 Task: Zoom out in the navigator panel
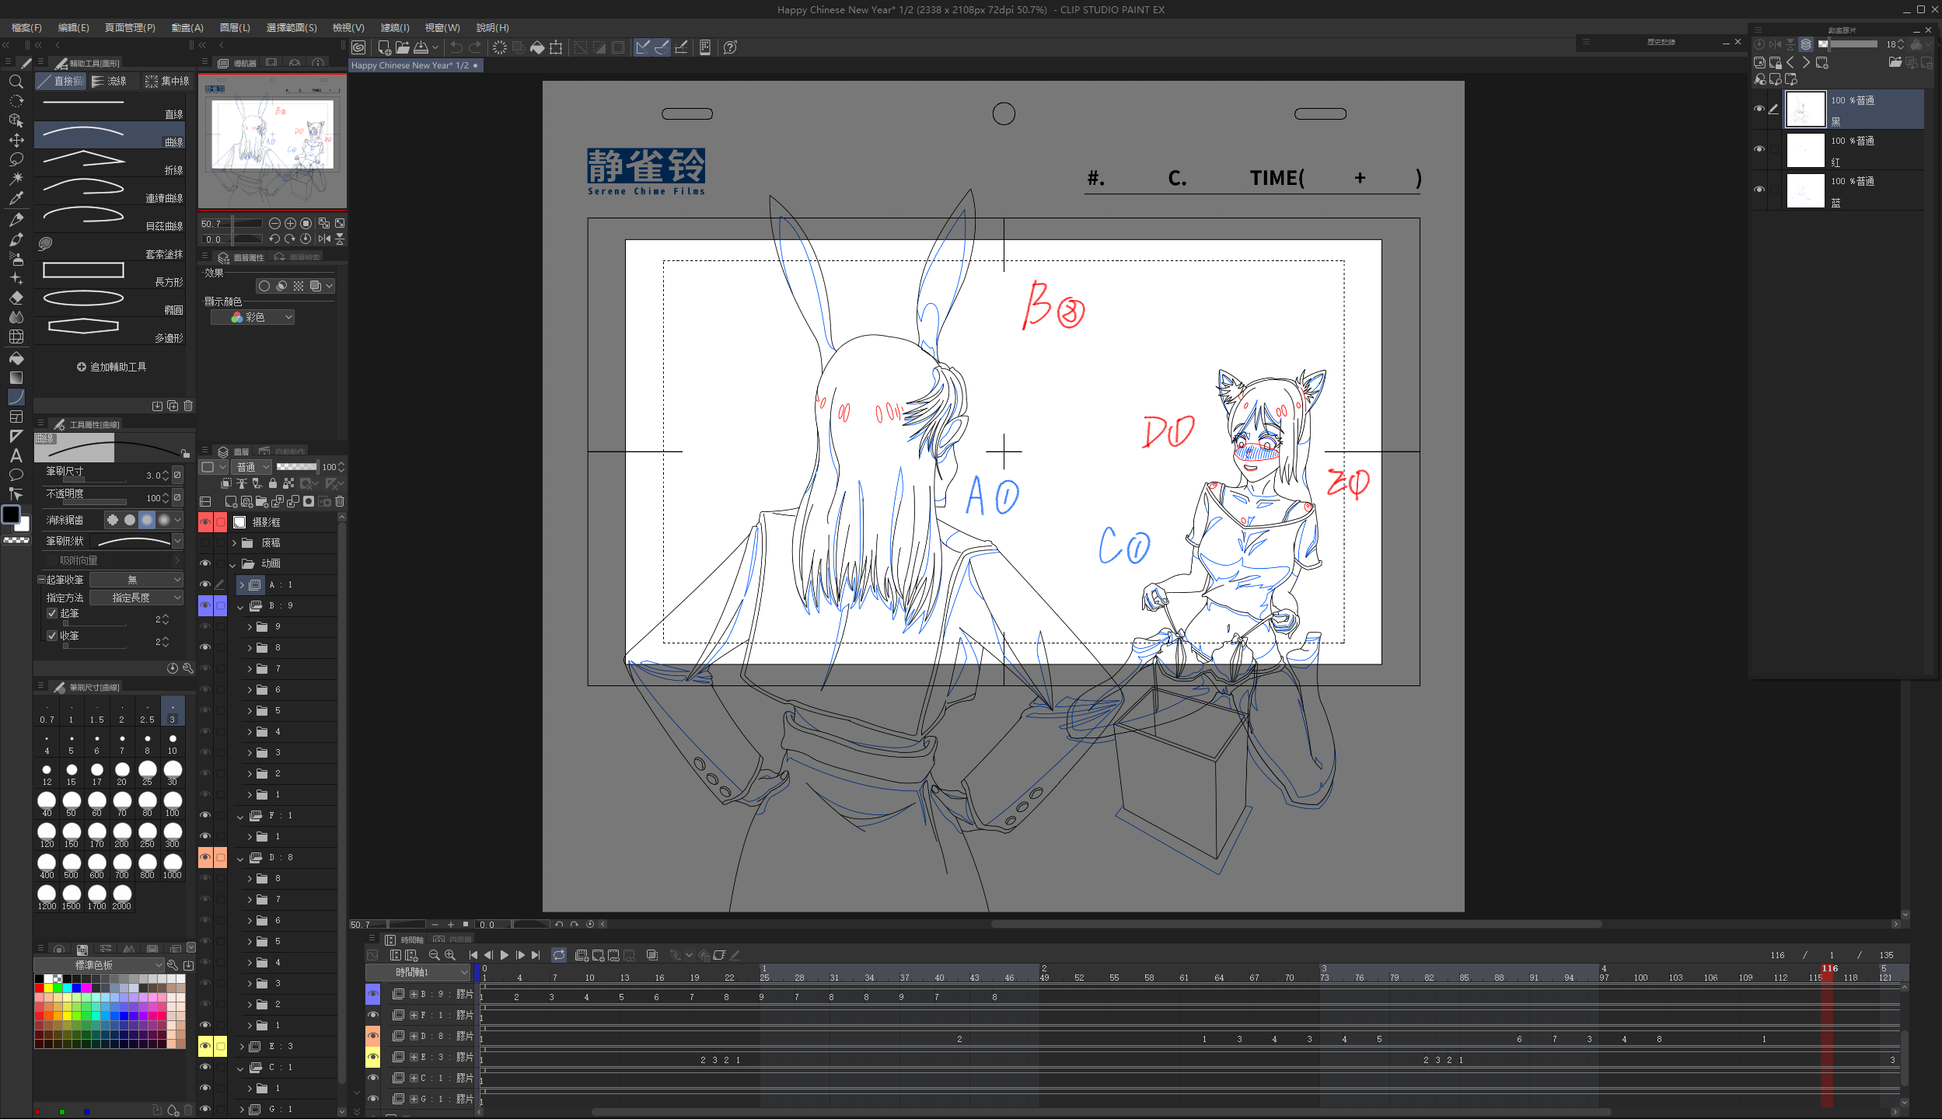(274, 223)
